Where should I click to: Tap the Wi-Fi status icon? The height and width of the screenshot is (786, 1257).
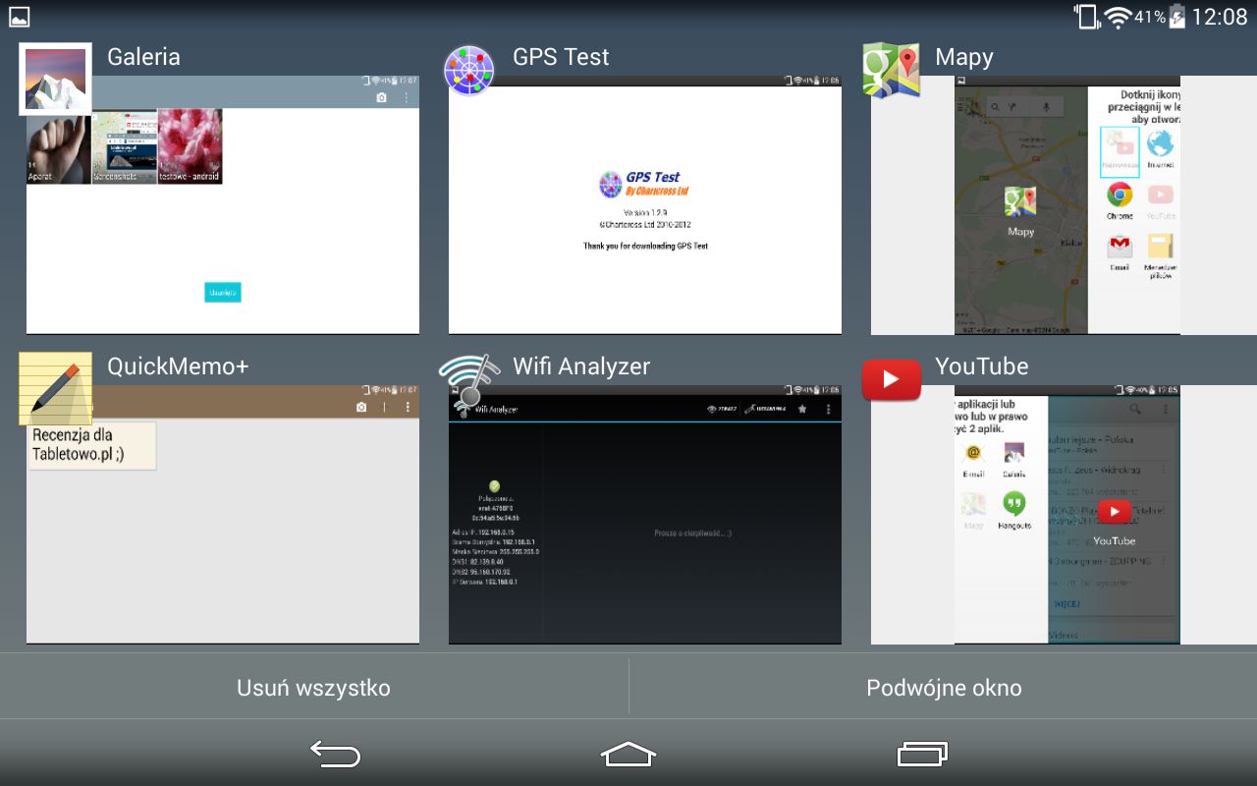[1117, 17]
